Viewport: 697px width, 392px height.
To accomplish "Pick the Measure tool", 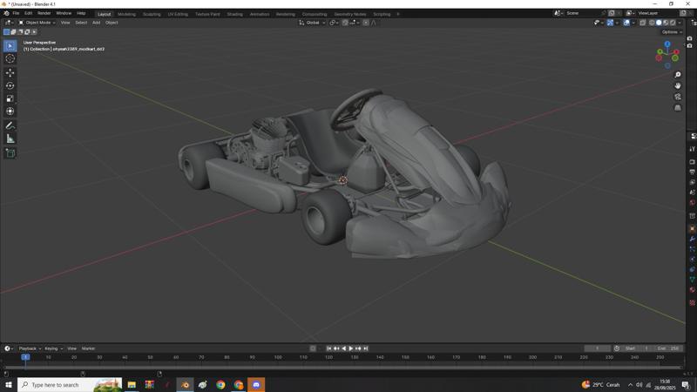I will click(10, 139).
